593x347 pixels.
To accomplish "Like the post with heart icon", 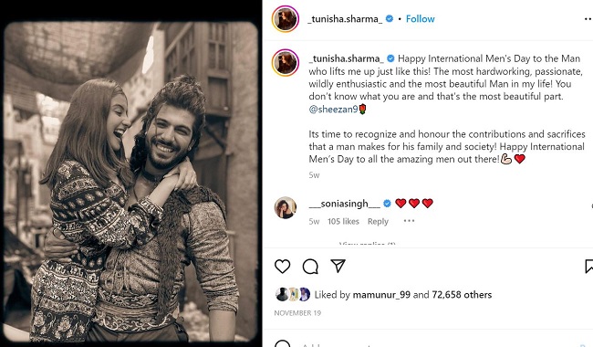I will click(x=282, y=267).
